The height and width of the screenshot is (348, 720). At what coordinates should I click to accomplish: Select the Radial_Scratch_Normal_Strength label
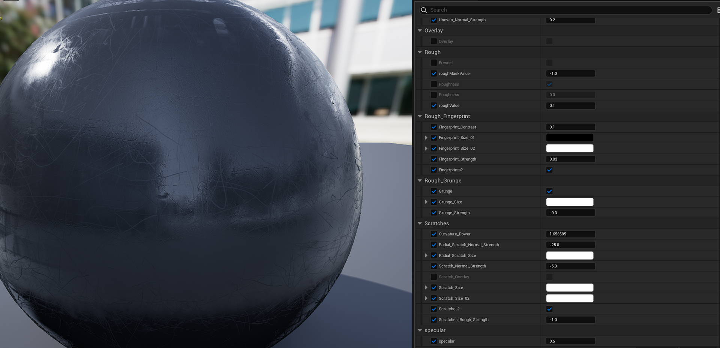[x=469, y=245]
